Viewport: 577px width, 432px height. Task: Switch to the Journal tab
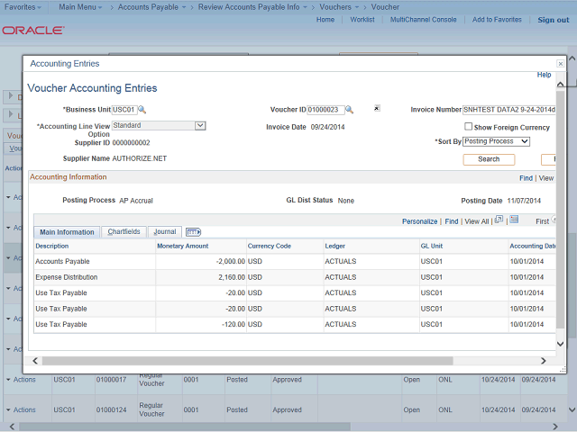tap(165, 232)
